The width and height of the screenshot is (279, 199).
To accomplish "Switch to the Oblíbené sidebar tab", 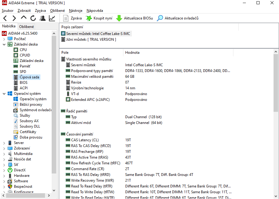I will tap(26, 27).
